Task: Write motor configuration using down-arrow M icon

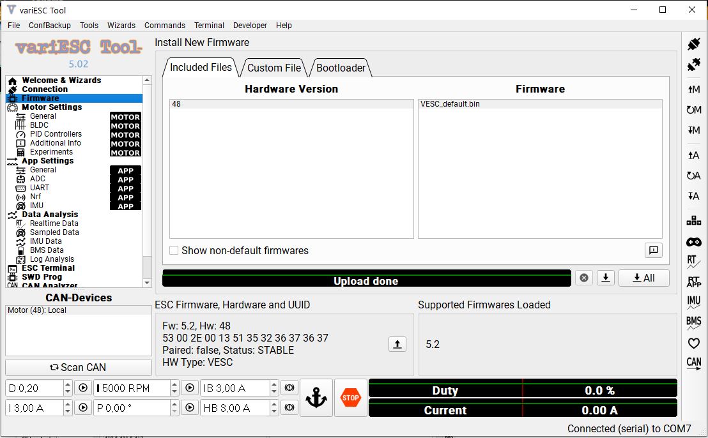Action: tap(693, 130)
